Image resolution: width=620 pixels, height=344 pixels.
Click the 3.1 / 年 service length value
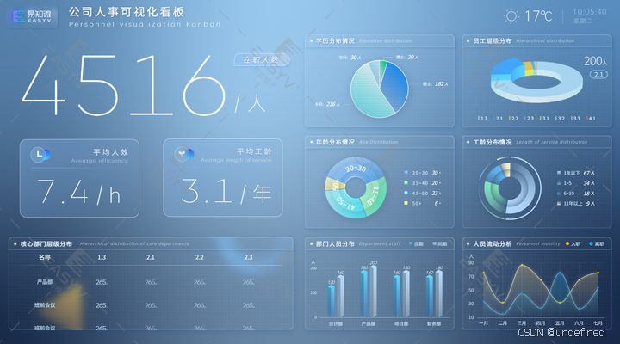pos(226,191)
